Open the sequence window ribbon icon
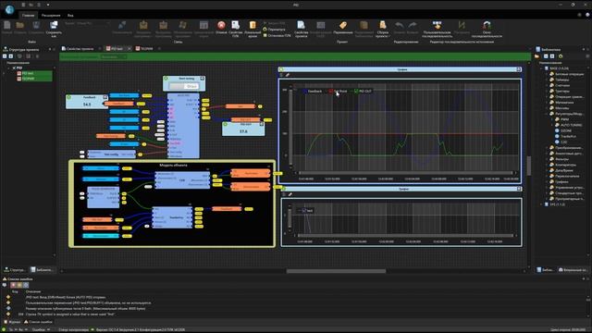 coord(487,25)
